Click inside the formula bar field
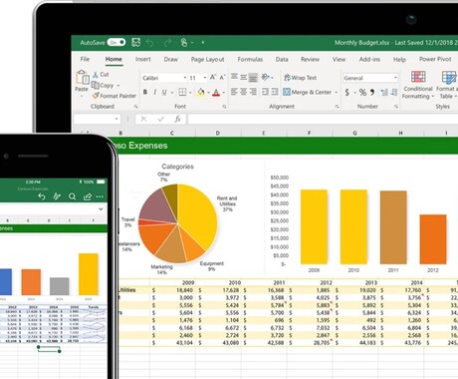 point(323,119)
